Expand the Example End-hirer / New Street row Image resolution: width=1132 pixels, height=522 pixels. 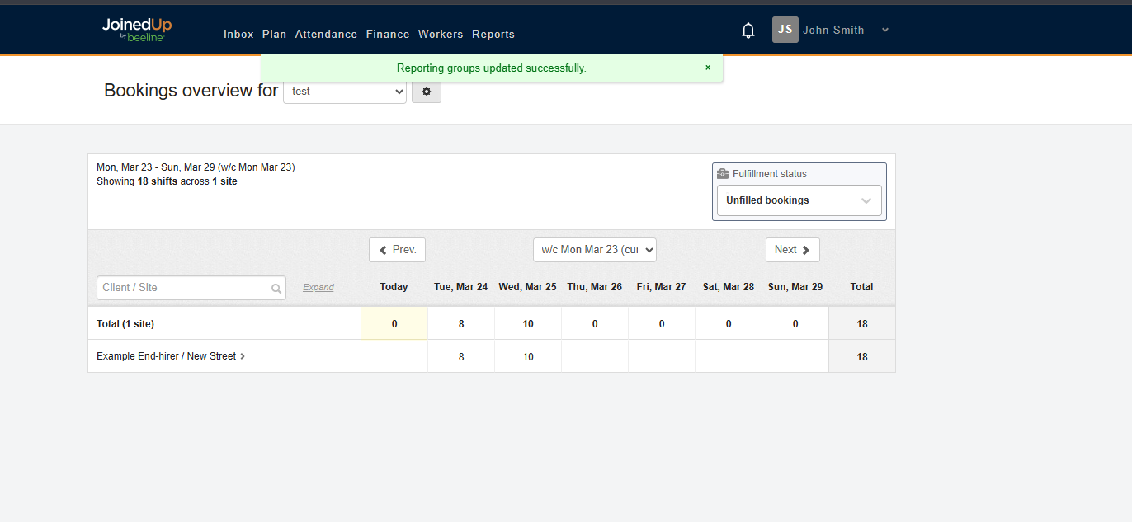click(242, 356)
